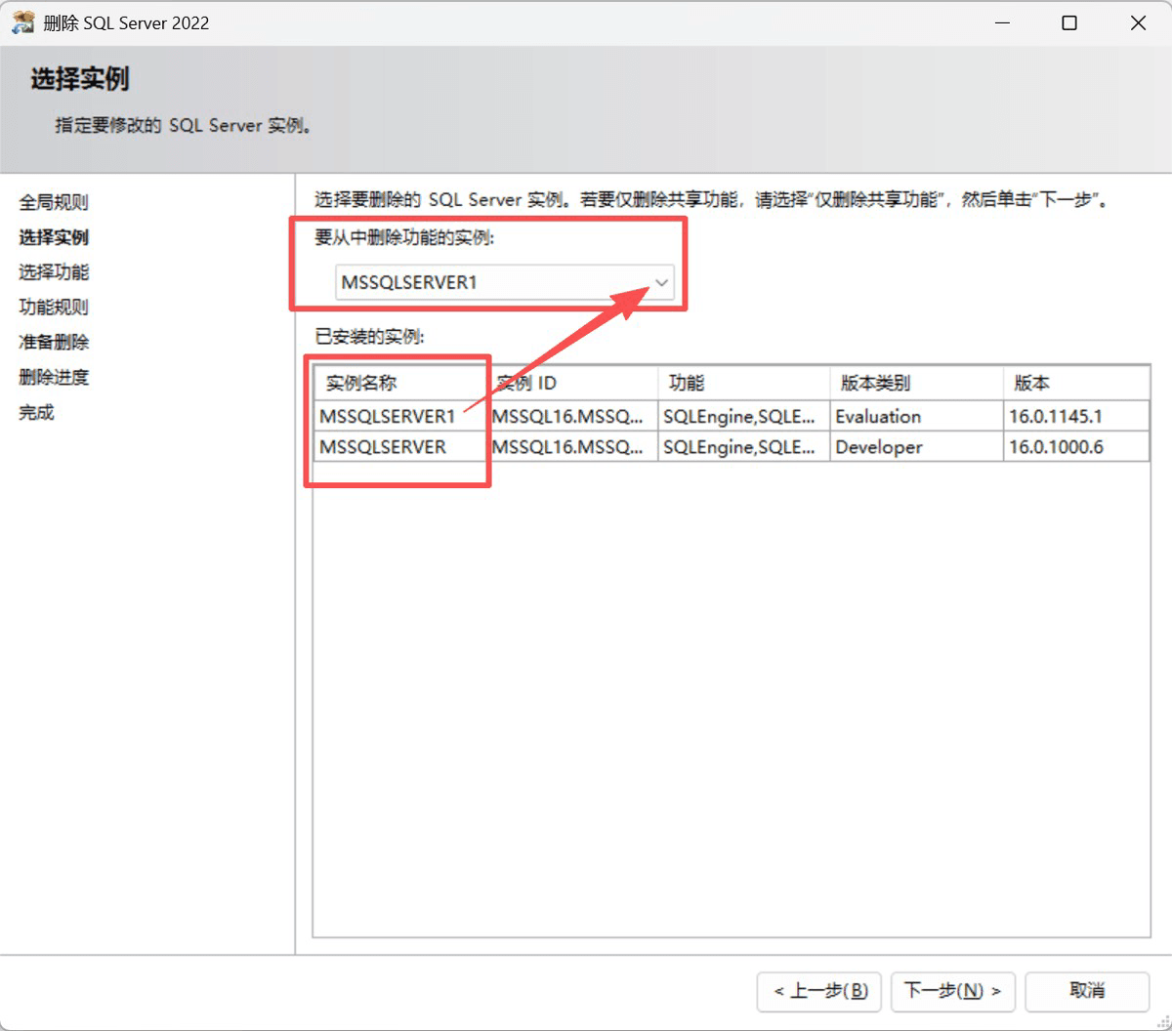This screenshot has width=1172, height=1031.
Task: Sort by 实例 ID column header
Action: point(571,383)
